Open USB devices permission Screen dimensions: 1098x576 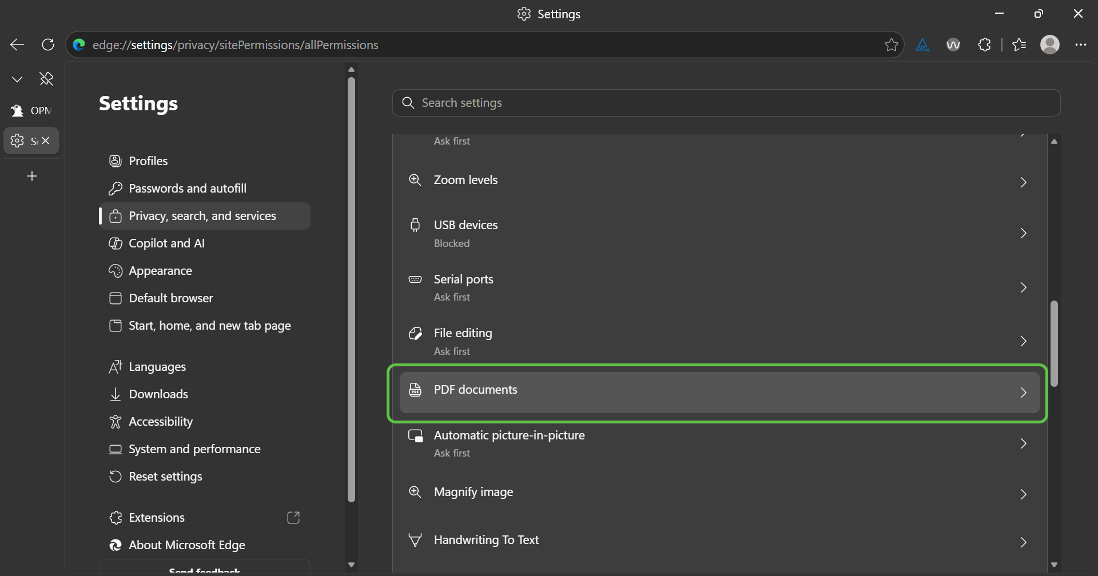click(x=719, y=233)
